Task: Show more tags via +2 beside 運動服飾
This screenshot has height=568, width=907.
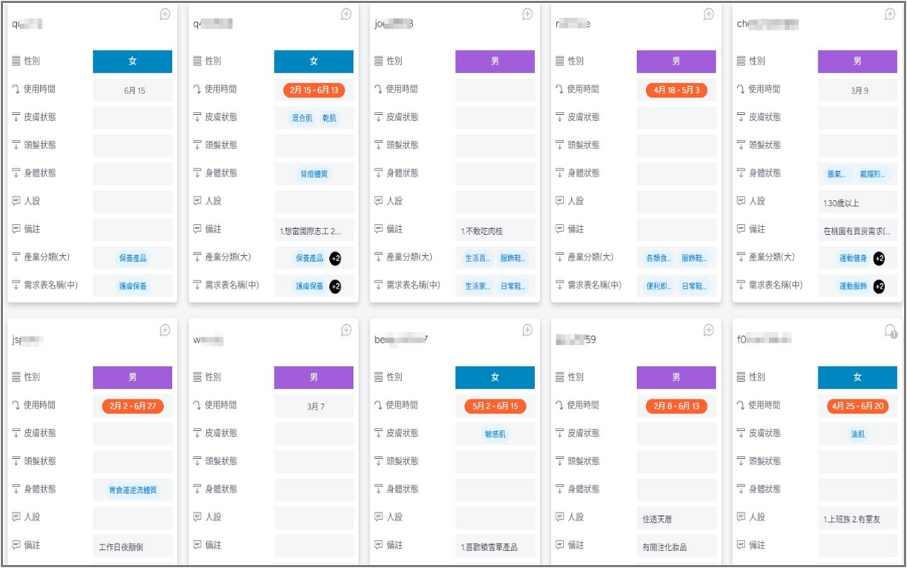Action: point(879,286)
